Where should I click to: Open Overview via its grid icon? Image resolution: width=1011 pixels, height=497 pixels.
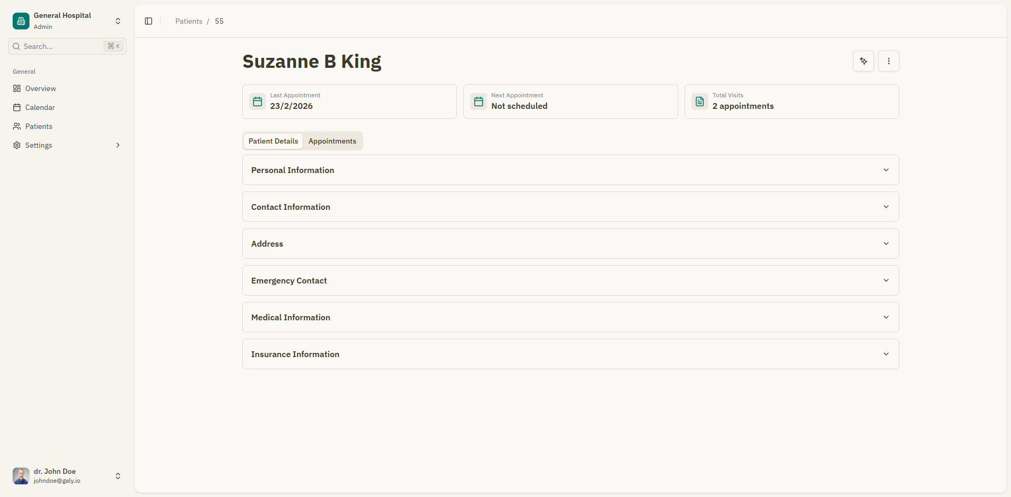[x=16, y=88]
